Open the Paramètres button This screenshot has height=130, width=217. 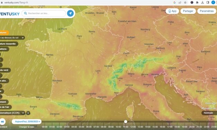pyautogui.click(x=207, y=11)
